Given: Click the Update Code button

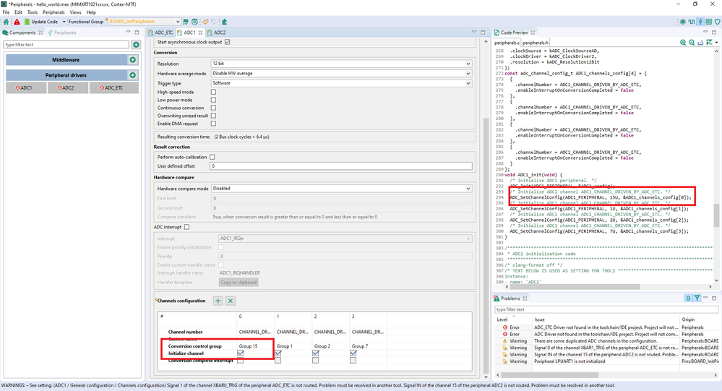Looking at the screenshot, I should [x=41, y=22].
